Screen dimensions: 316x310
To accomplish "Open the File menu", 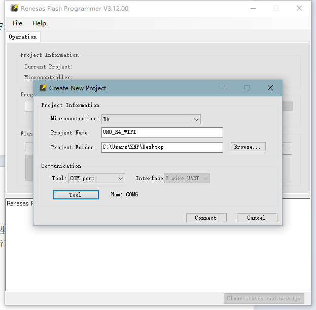I will [17, 23].
